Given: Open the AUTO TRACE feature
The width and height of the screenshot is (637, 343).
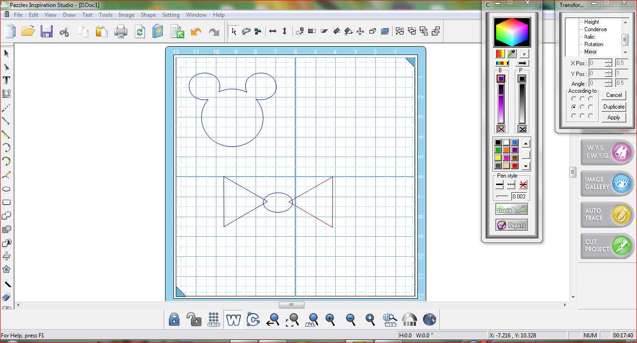Looking at the screenshot, I should [x=607, y=214].
